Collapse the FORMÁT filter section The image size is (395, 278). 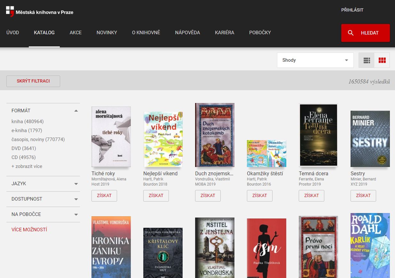pos(76,111)
